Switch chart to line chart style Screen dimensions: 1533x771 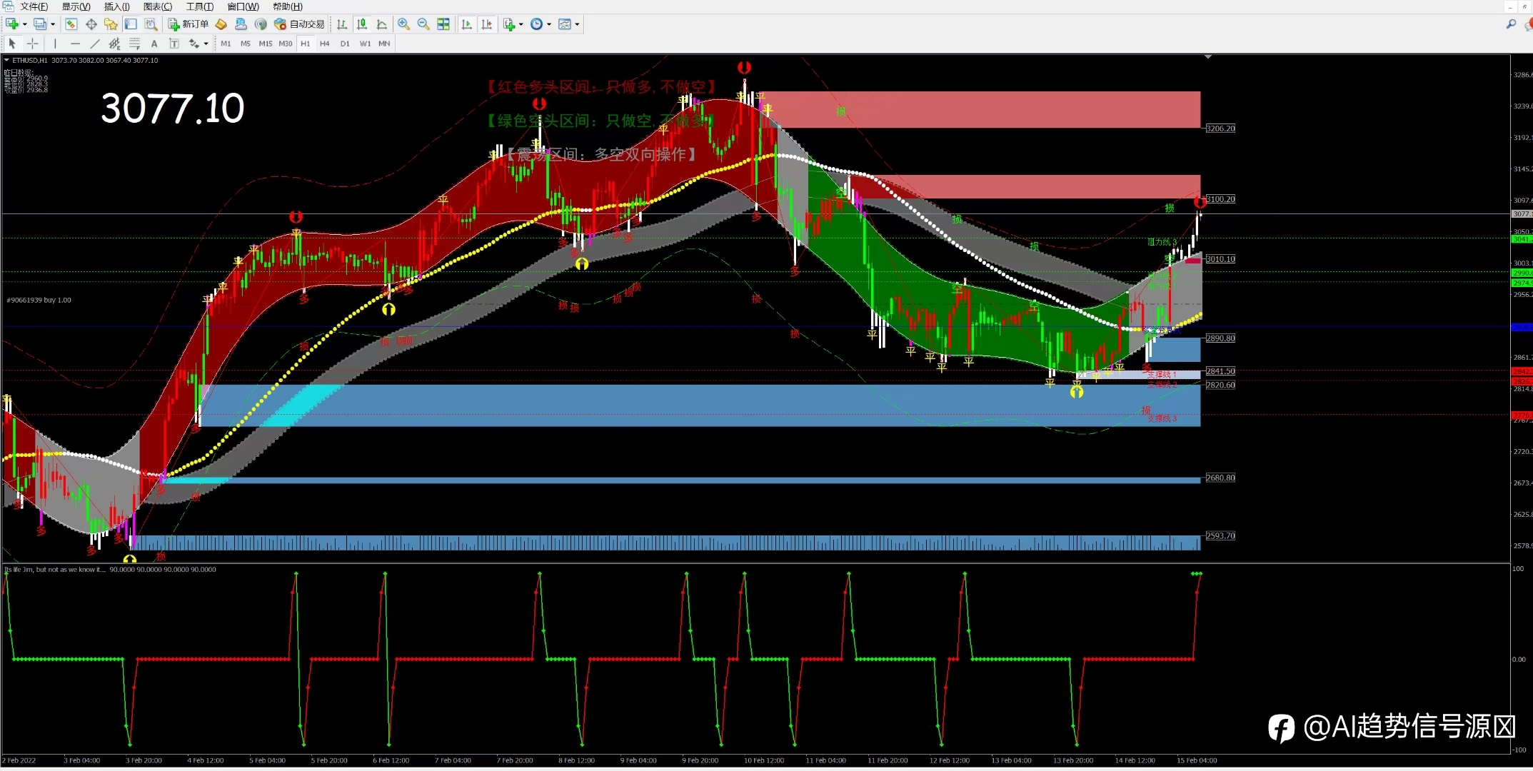(x=382, y=24)
